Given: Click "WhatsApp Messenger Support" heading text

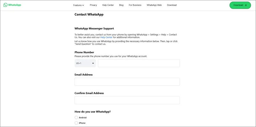Looking at the screenshot, I should (94, 28).
